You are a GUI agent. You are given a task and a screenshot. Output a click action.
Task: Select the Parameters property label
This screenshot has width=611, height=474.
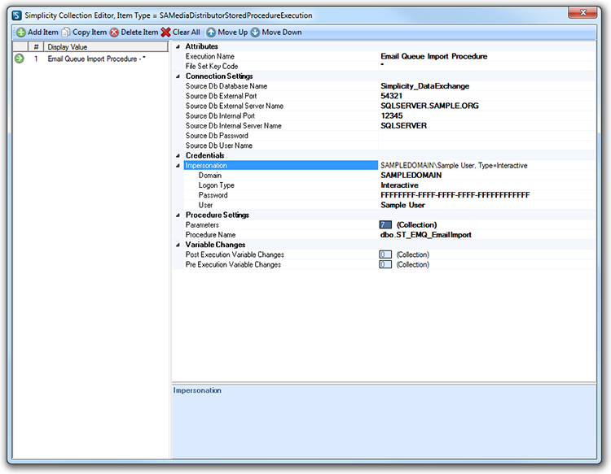(x=202, y=224)
